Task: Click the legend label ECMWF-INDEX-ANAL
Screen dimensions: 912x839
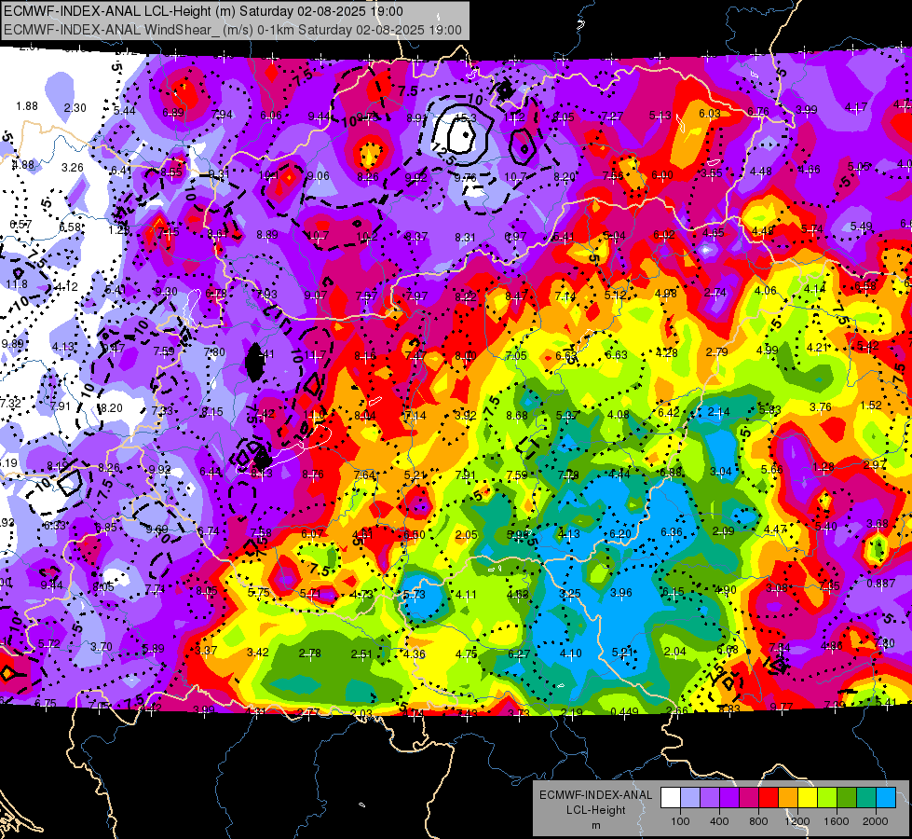Action: click(x=595, y=795)
